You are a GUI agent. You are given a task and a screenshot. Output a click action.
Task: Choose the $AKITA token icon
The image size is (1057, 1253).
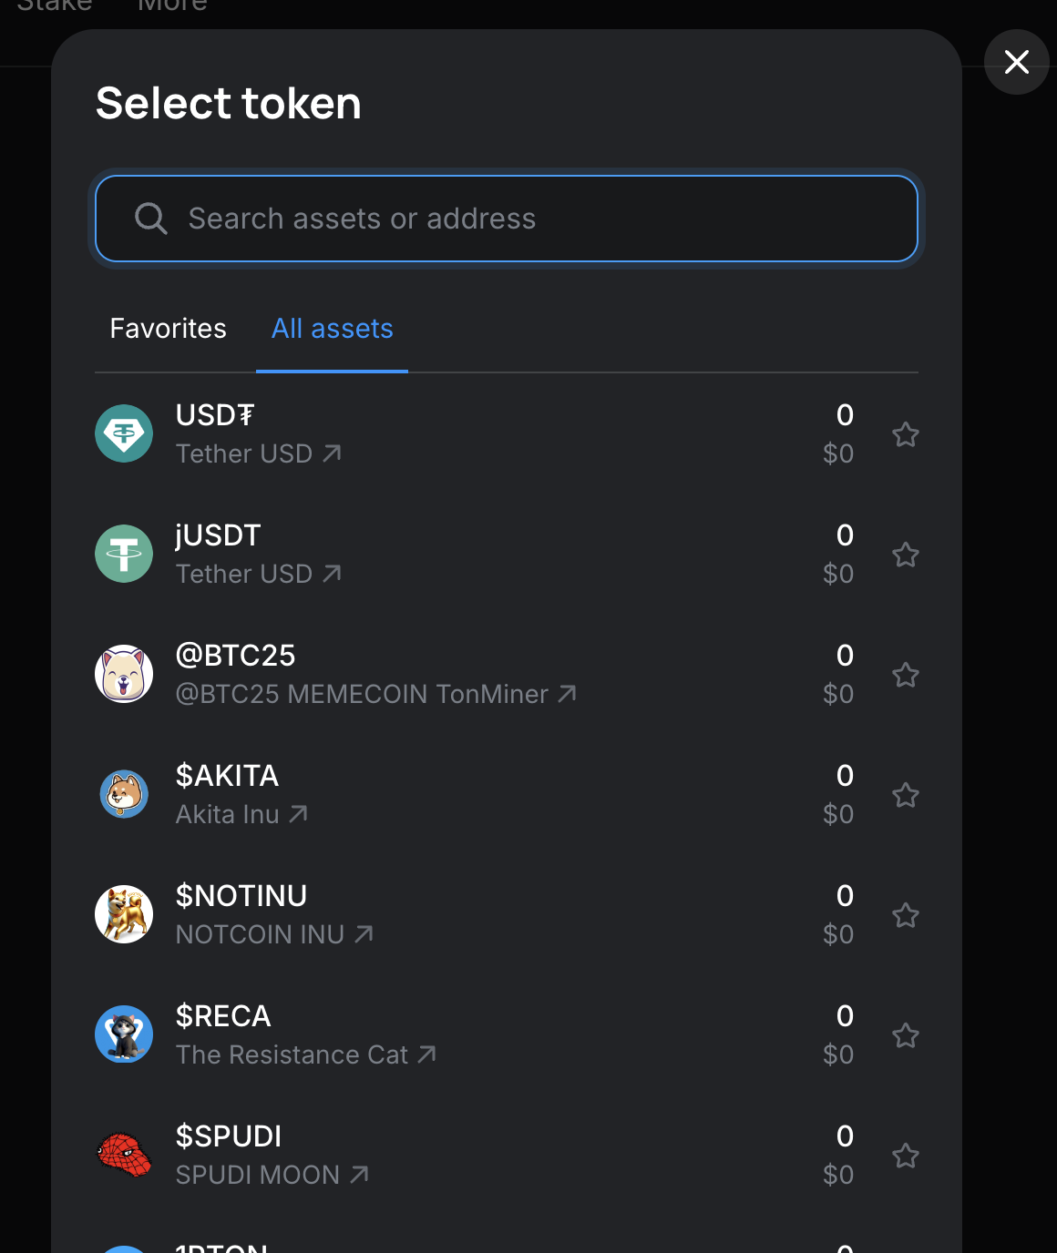[124, 794]
